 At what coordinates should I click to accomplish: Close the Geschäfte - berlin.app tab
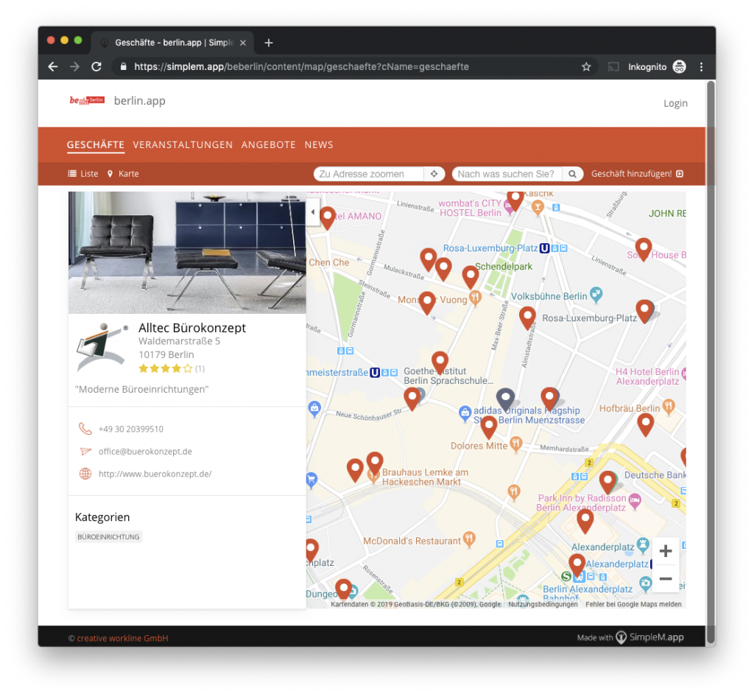[243, 43]
